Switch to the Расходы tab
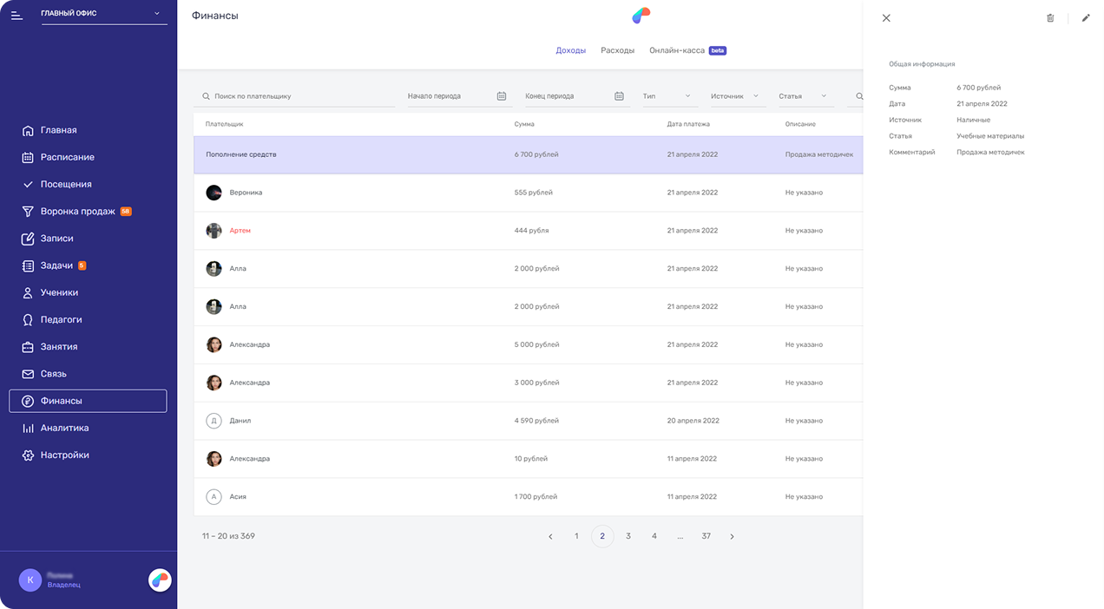 pos(617,50)
